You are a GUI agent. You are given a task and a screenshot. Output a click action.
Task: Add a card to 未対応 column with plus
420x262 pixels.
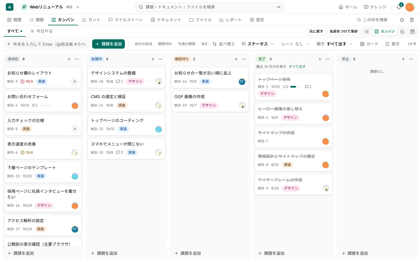click(69, 59)
